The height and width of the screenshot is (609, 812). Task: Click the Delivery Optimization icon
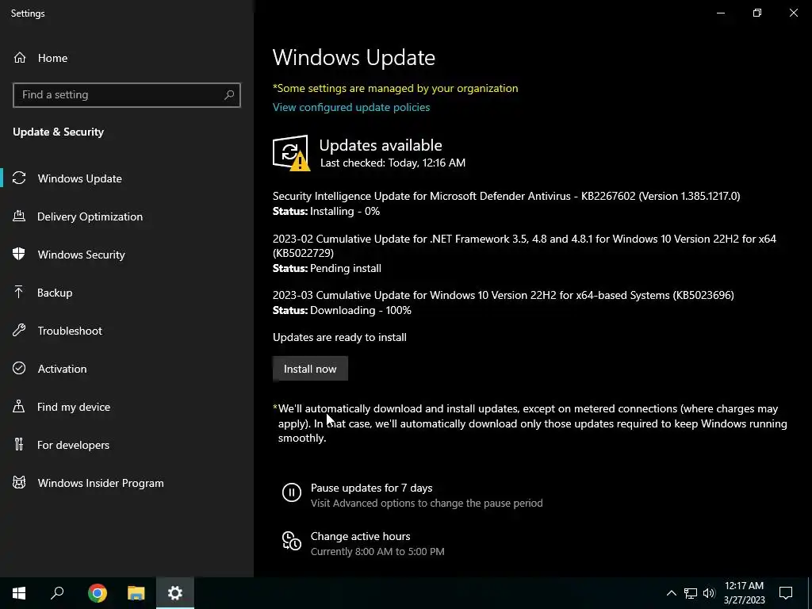19,216
